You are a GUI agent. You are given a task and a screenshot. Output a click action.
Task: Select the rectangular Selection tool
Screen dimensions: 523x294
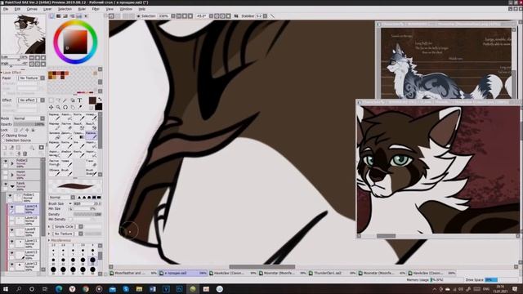pos(51,100)
